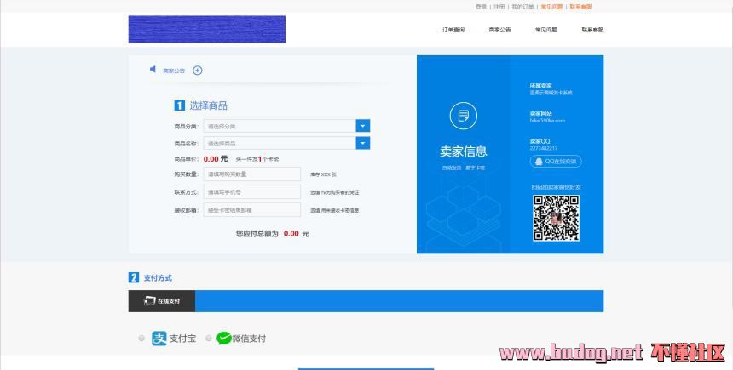The height and width of the screenshot is (370, 733).
Task: Select the 支付宝 radio button
Action: click(141, 339)
